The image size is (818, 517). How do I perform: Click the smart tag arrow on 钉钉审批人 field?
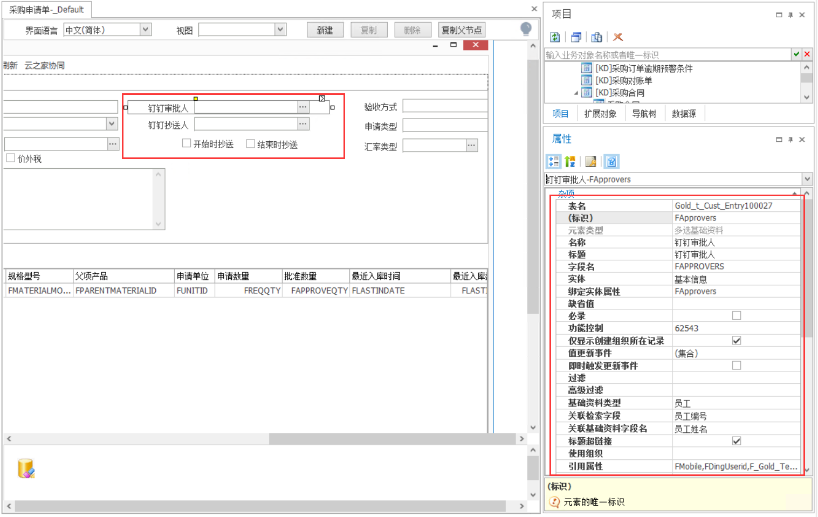click(322, 98)
